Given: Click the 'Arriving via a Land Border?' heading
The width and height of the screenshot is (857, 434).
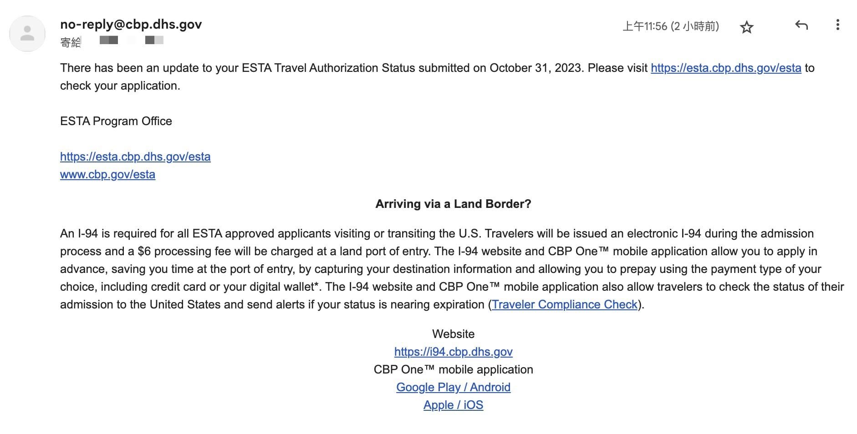Looking at the screenshot, I should (x=453, y=204).
